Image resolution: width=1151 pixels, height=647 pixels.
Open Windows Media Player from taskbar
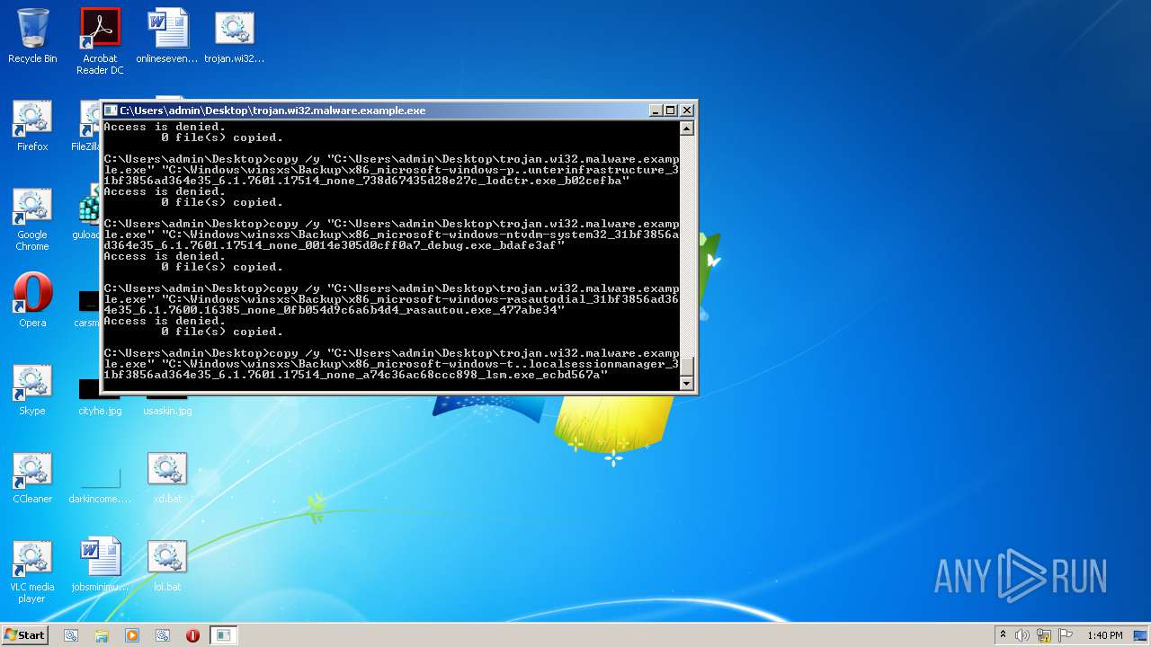[132, 635]
